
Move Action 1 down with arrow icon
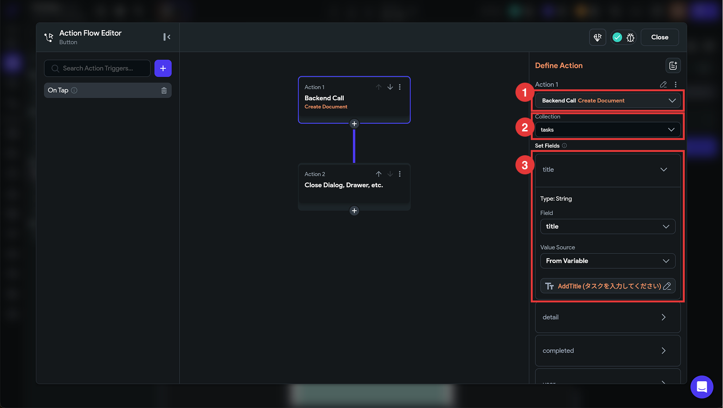390,87
